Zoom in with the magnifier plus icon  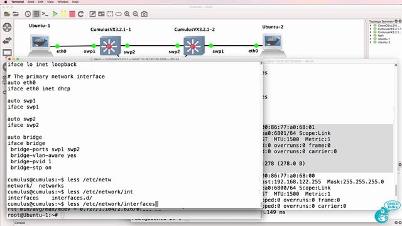(x=127, y=14)
